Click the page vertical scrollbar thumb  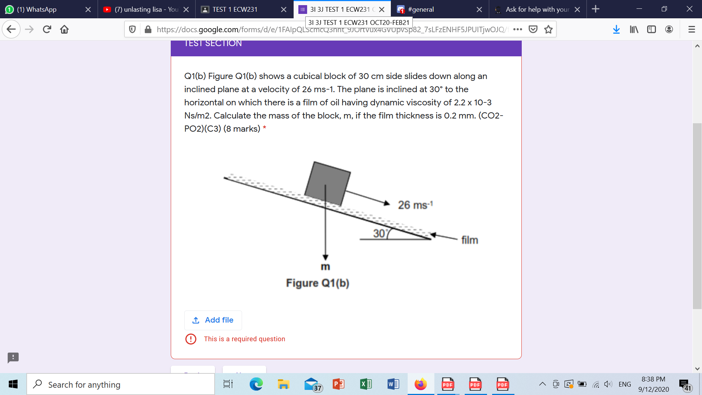pos(697,216)
